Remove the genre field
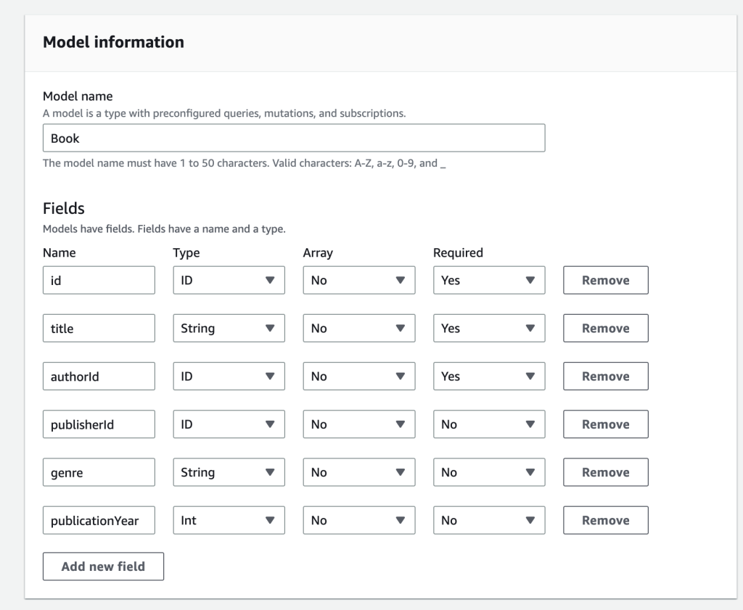743x610 pixels. (x=605, y=471)
